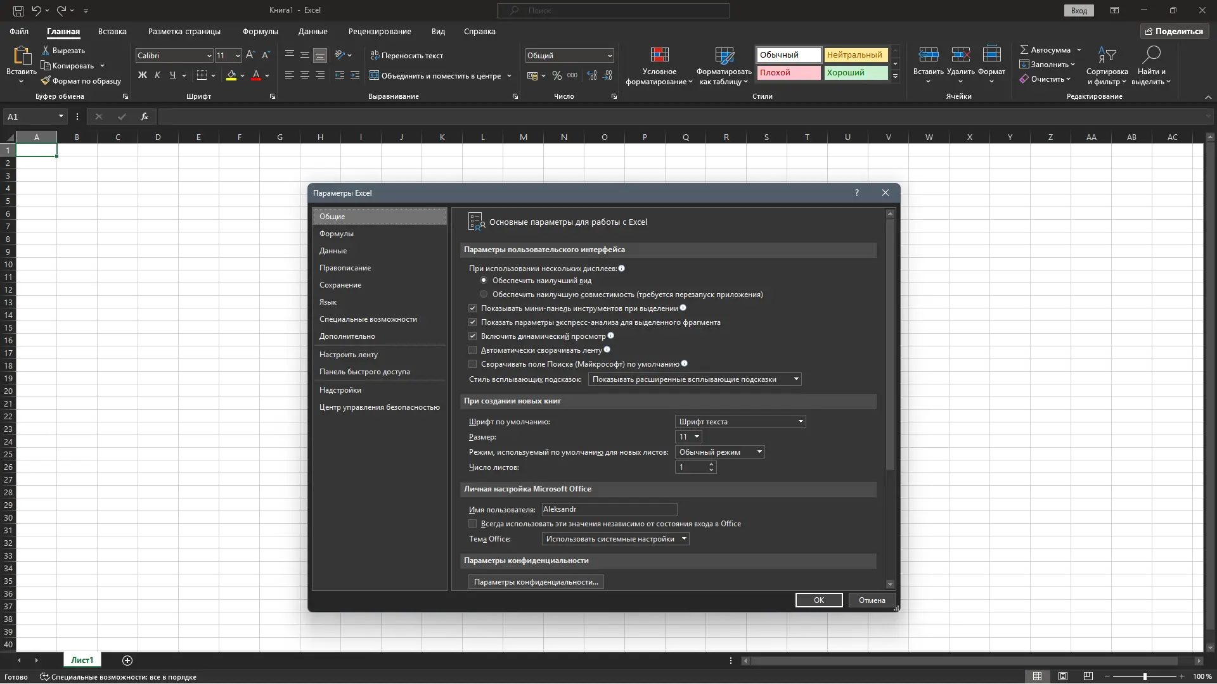Click the 'Параметры конфиденциальности...' button
The width and height of the screenshot is (1217, 684).
coord(536,582)
